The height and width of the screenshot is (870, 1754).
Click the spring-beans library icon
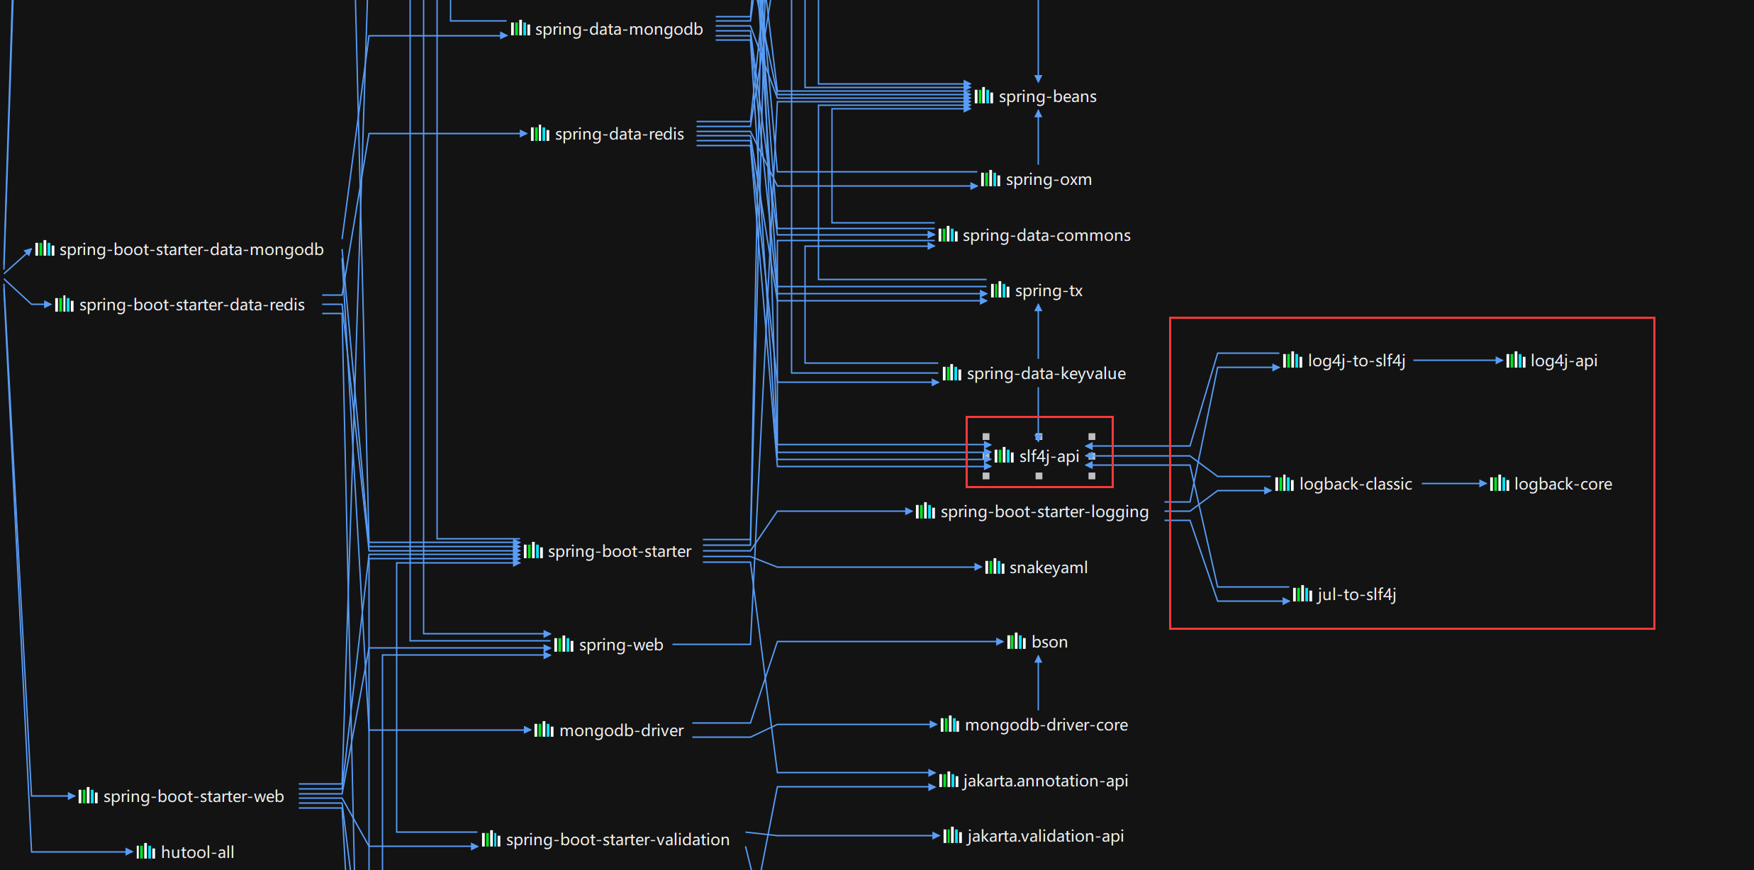coord(983,96)
